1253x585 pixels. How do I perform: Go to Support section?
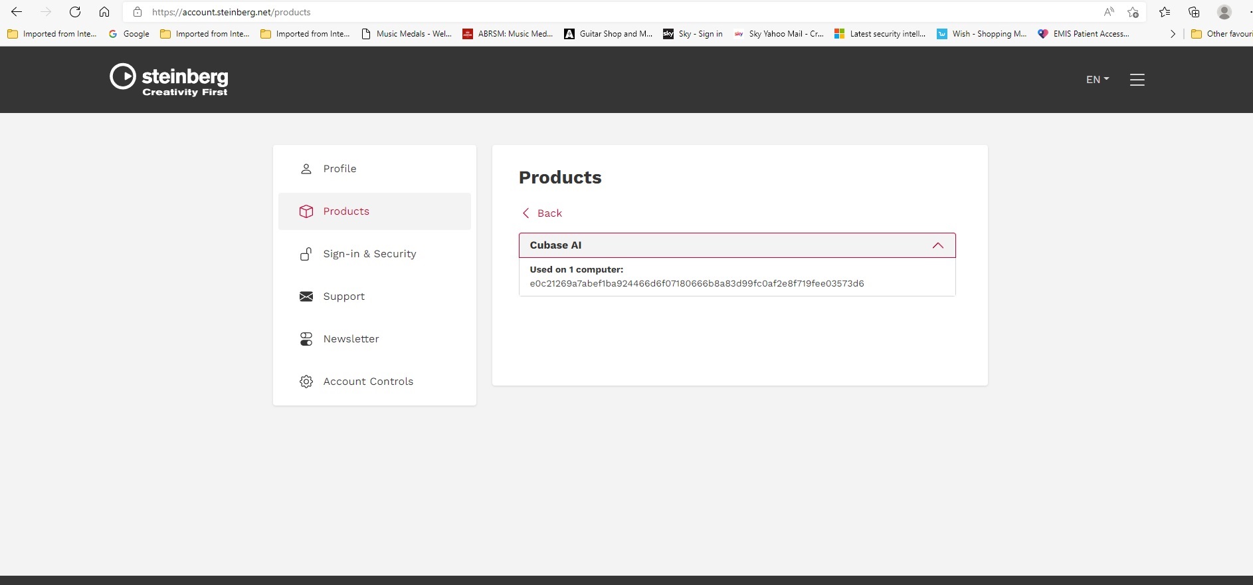[x=375, y=296]
